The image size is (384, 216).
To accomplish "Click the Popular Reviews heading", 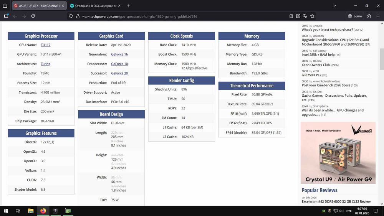I will [319, 190].
